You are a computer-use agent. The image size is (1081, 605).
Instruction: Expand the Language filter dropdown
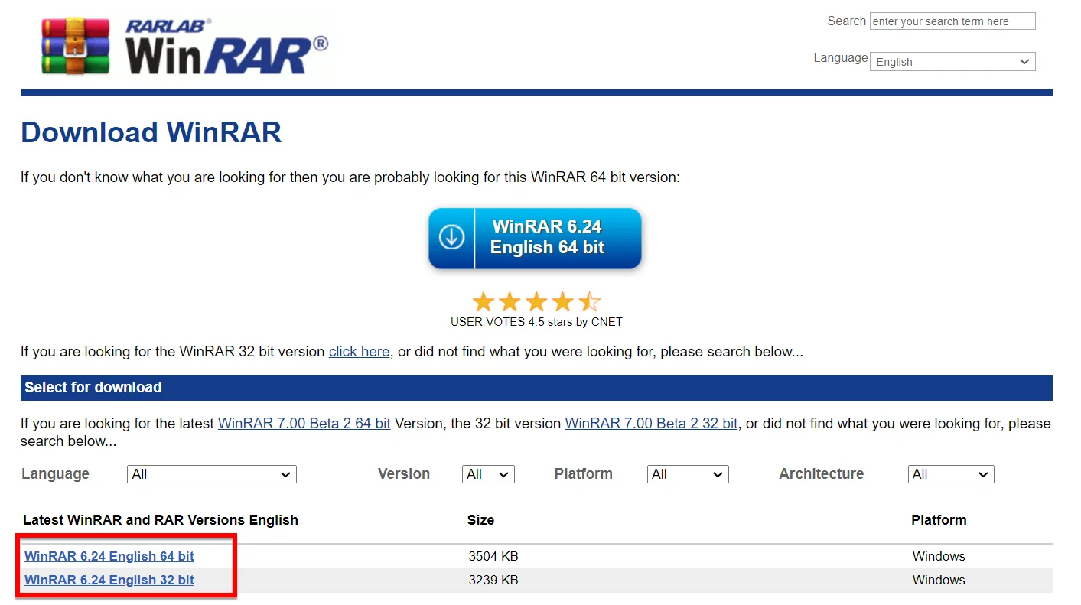(212, 474)
